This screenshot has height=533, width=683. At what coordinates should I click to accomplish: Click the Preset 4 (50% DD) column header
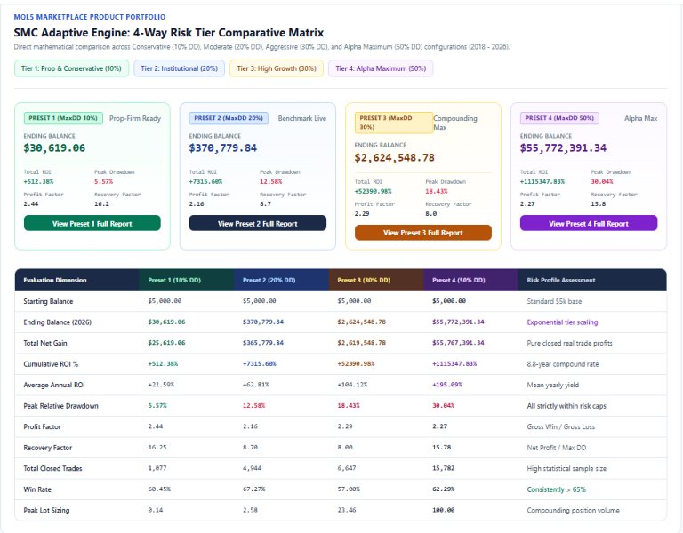click(x=459, y=280)
